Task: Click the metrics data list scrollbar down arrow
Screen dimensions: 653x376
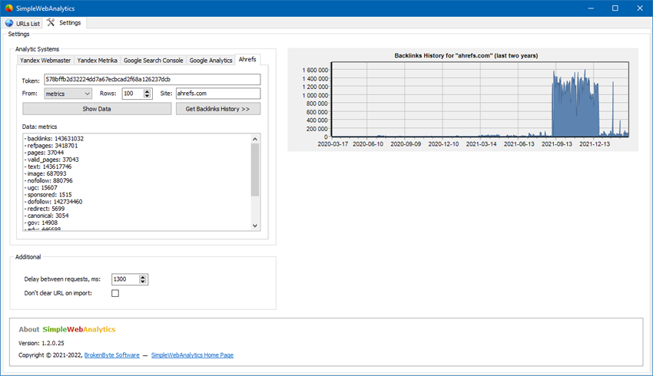Action: click(x=256, y=226)
